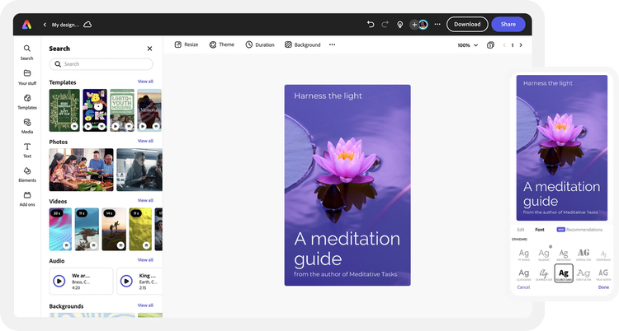
Task: Select the 14 s hikers video
Action: pyautogui.click(x=114, y=230)
